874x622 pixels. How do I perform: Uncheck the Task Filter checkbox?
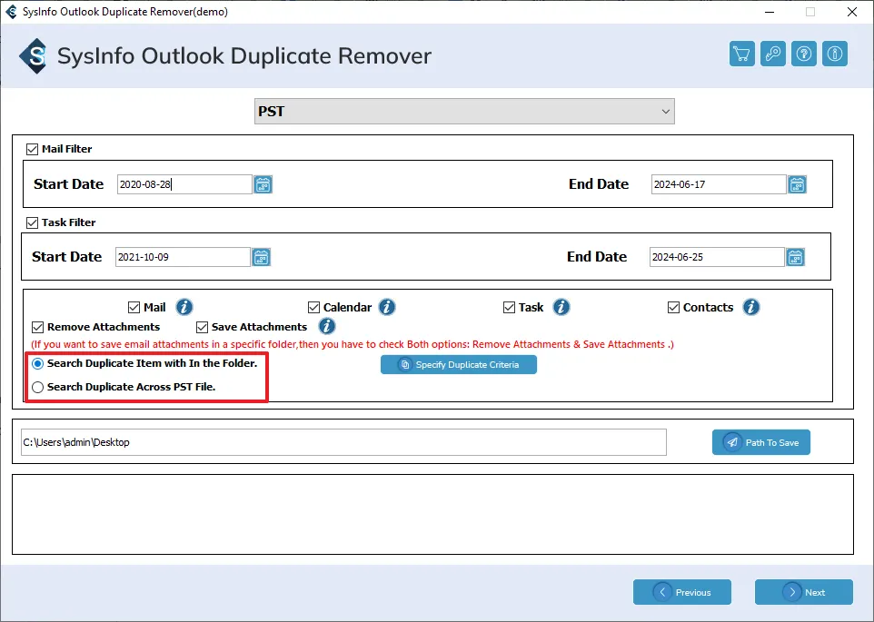[x=33, y=222]
